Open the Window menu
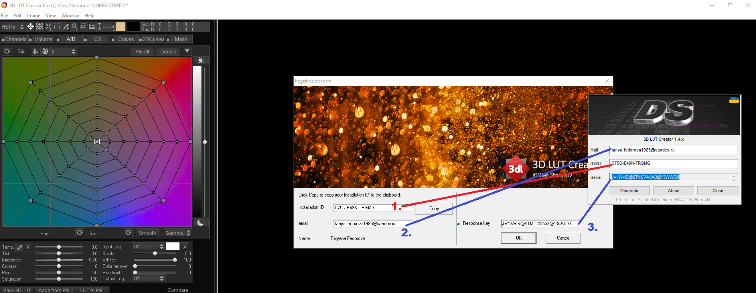The width and height of the screenshot is (756, 293). click(70, 16)
